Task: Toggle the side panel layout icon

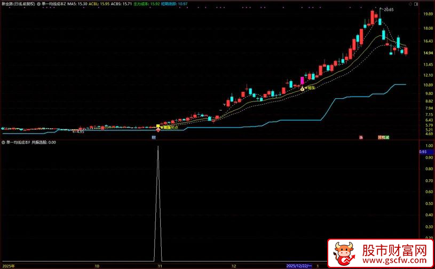Action: click(x=416, y=4)
